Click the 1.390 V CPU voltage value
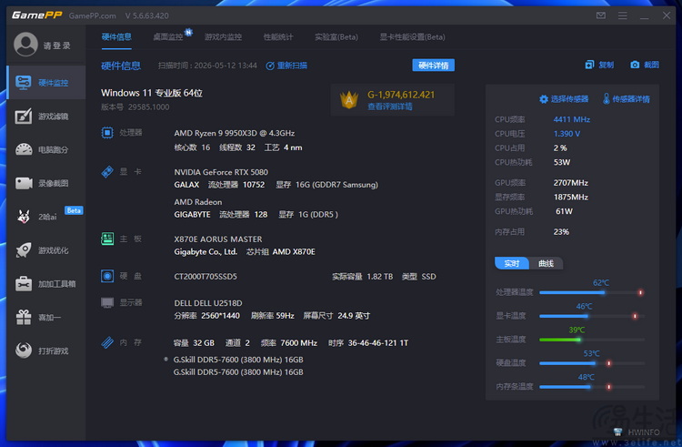The height and width of the screenshot is (447, 682). pos(567,134)
